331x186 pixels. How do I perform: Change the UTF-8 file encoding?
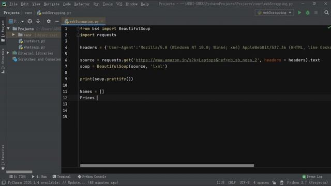tap(245, 182)
